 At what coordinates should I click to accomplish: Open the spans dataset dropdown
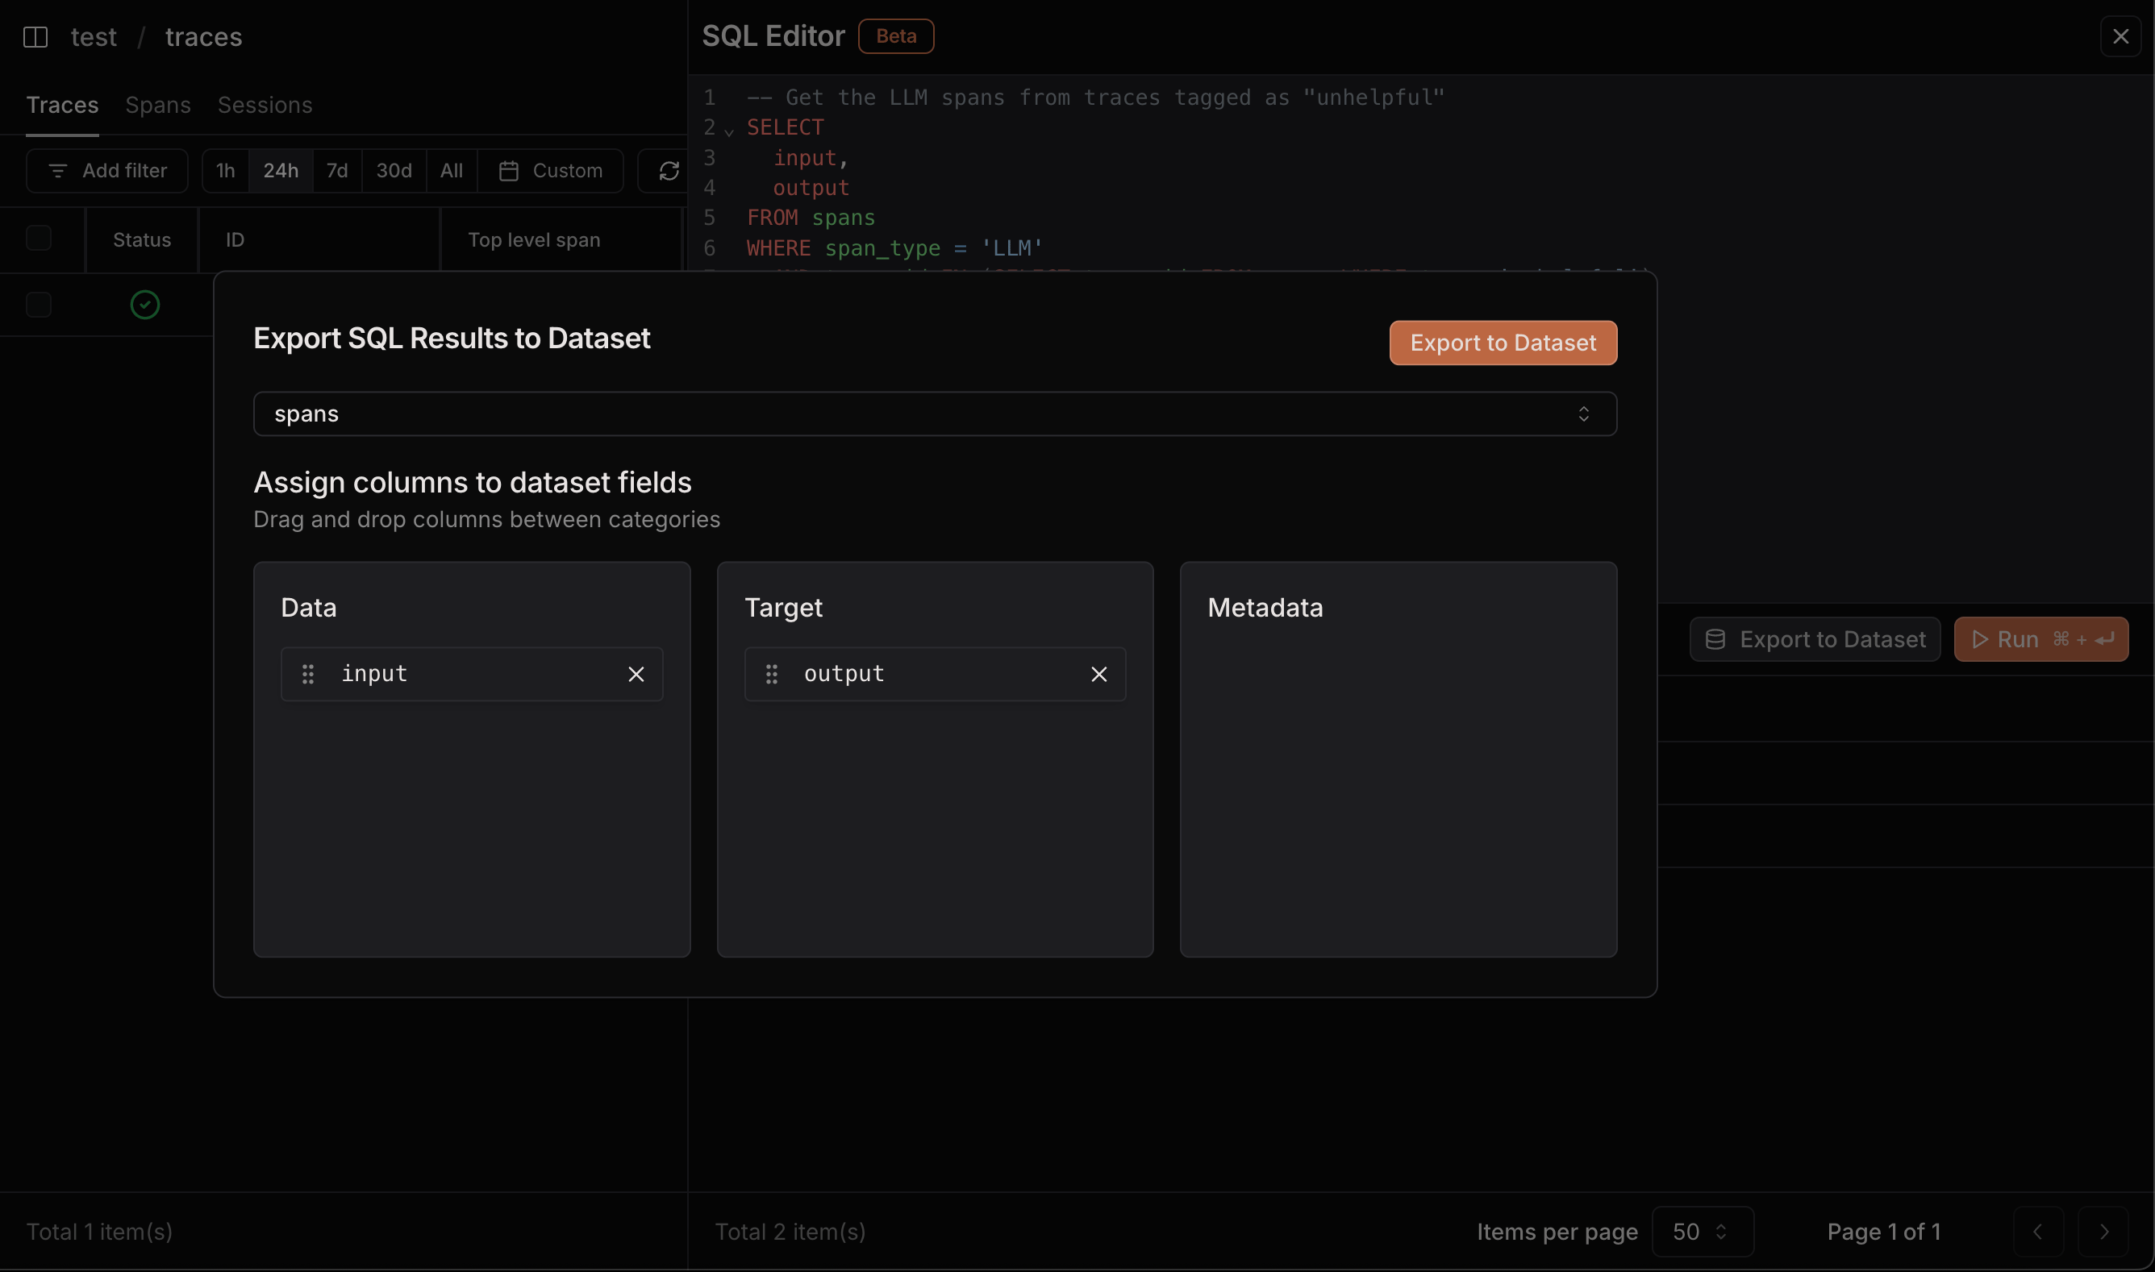point(935,414)
